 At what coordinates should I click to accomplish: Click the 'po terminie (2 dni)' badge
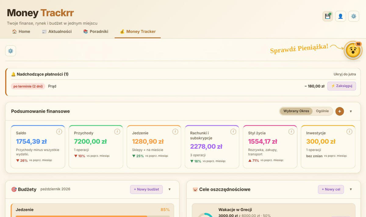click(x=28, y=86)
